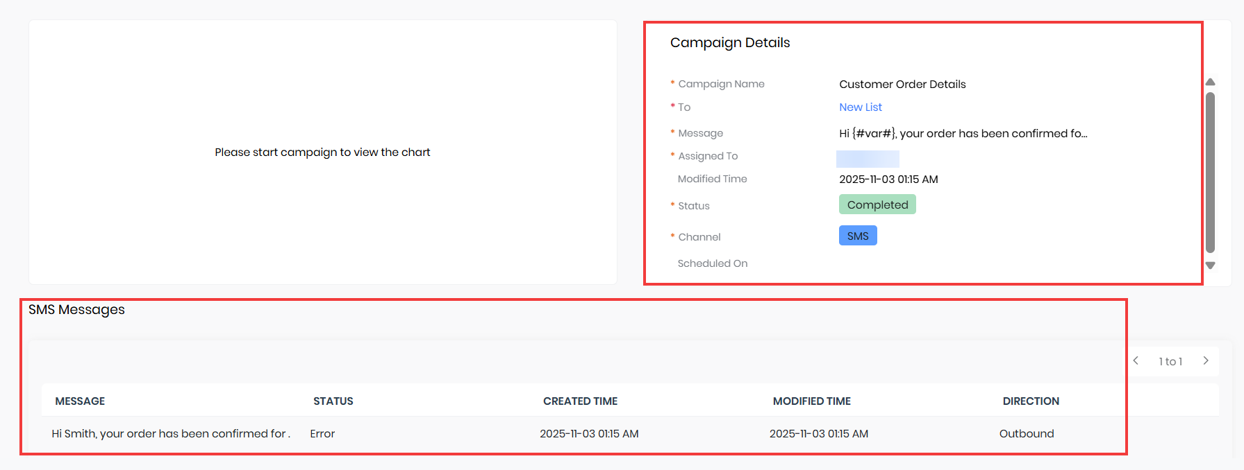
Task: Click the Outbound direction cell
Action: tap(1026, 434)
